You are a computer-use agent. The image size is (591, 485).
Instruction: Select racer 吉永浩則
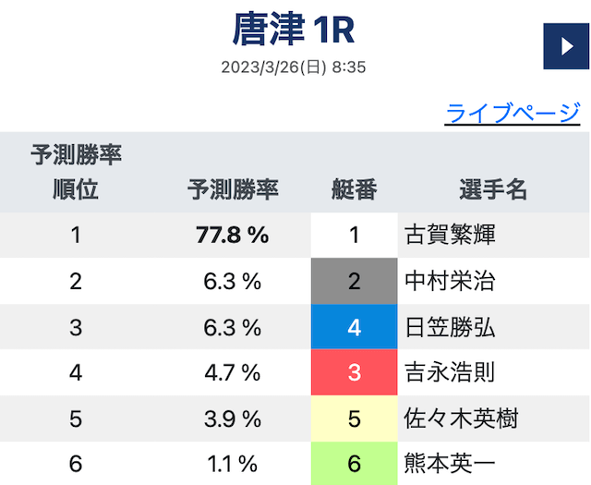coord(450,372)
